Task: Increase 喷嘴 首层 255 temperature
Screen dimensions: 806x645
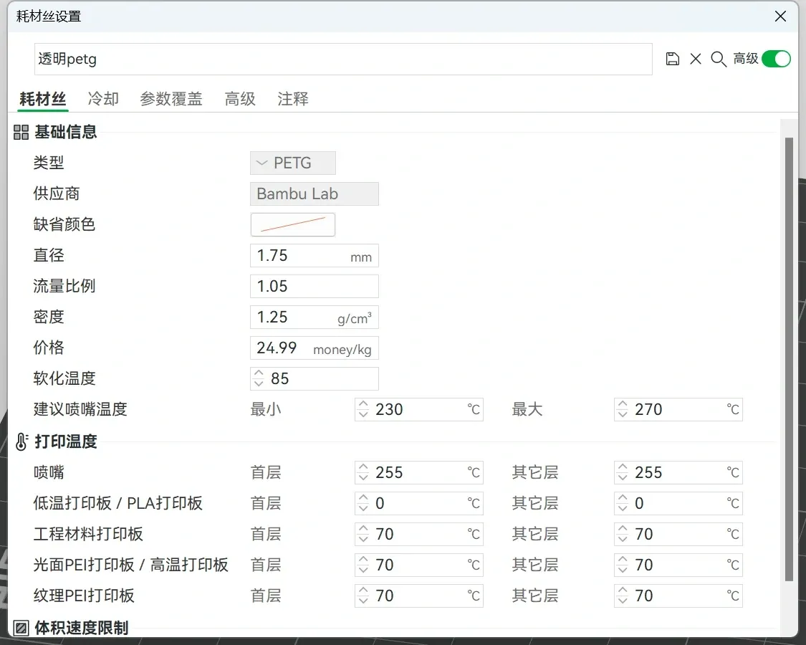Action: click(x=363, y=467)
